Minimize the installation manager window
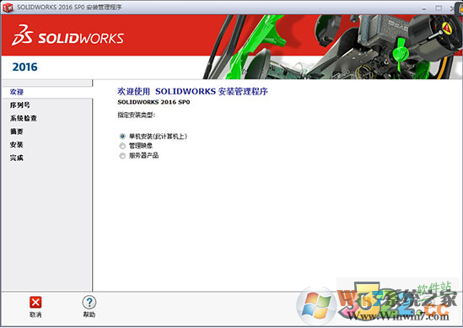This screenshot has height=328, width=463. 424,8
